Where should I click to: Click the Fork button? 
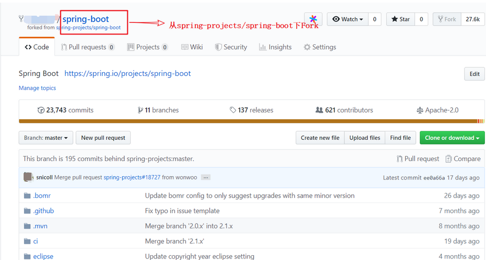447,19
